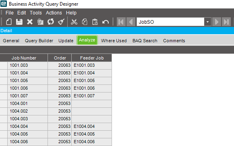Viewport: 234px width, 146px height.
Task: Jump to the first record
Action: pyautogui.click(x=121, y=22)
